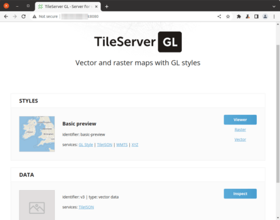Screen dimensions: 280x220
Task: Open the Raster viewer link
Action: (240, 130)
